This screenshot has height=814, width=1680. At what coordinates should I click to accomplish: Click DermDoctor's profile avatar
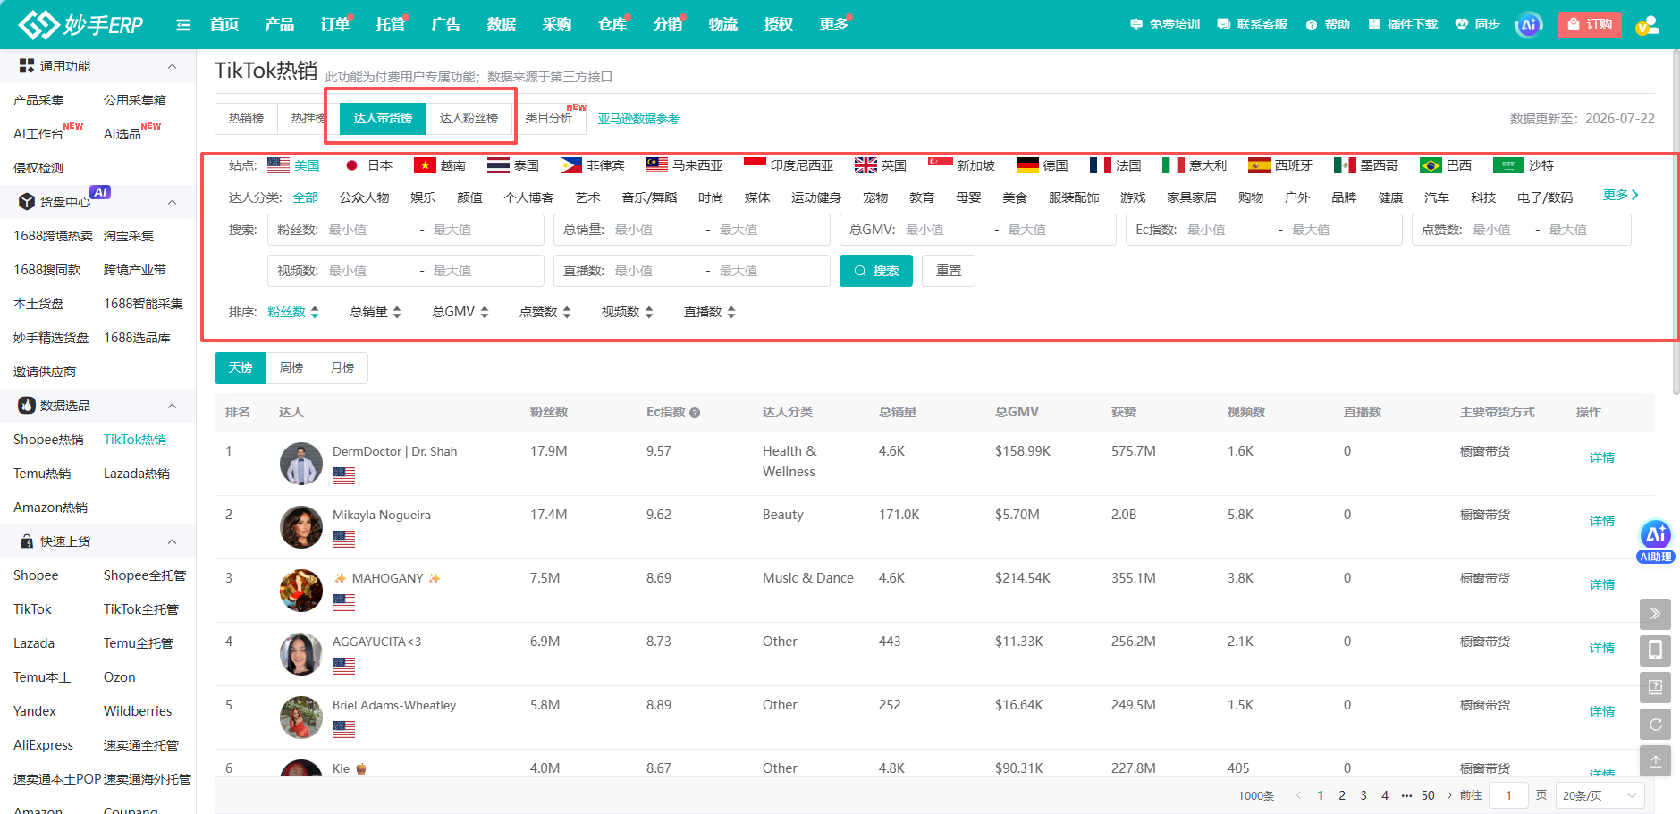click(301, 464)
